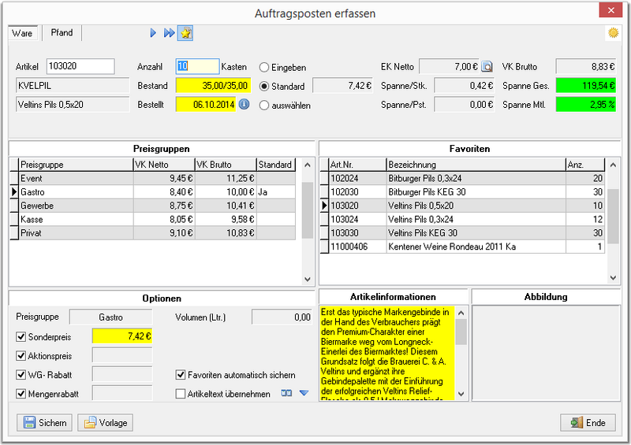Toggle the Aktionspreis checkbox
631x445 pixels.
(x=21, y=355)
